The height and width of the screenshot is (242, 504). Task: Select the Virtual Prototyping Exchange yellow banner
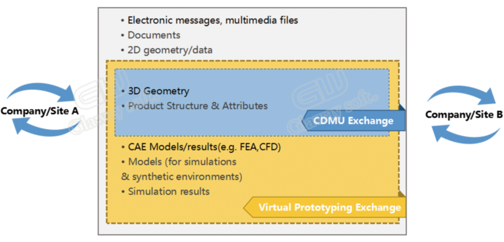pos(325,207)
